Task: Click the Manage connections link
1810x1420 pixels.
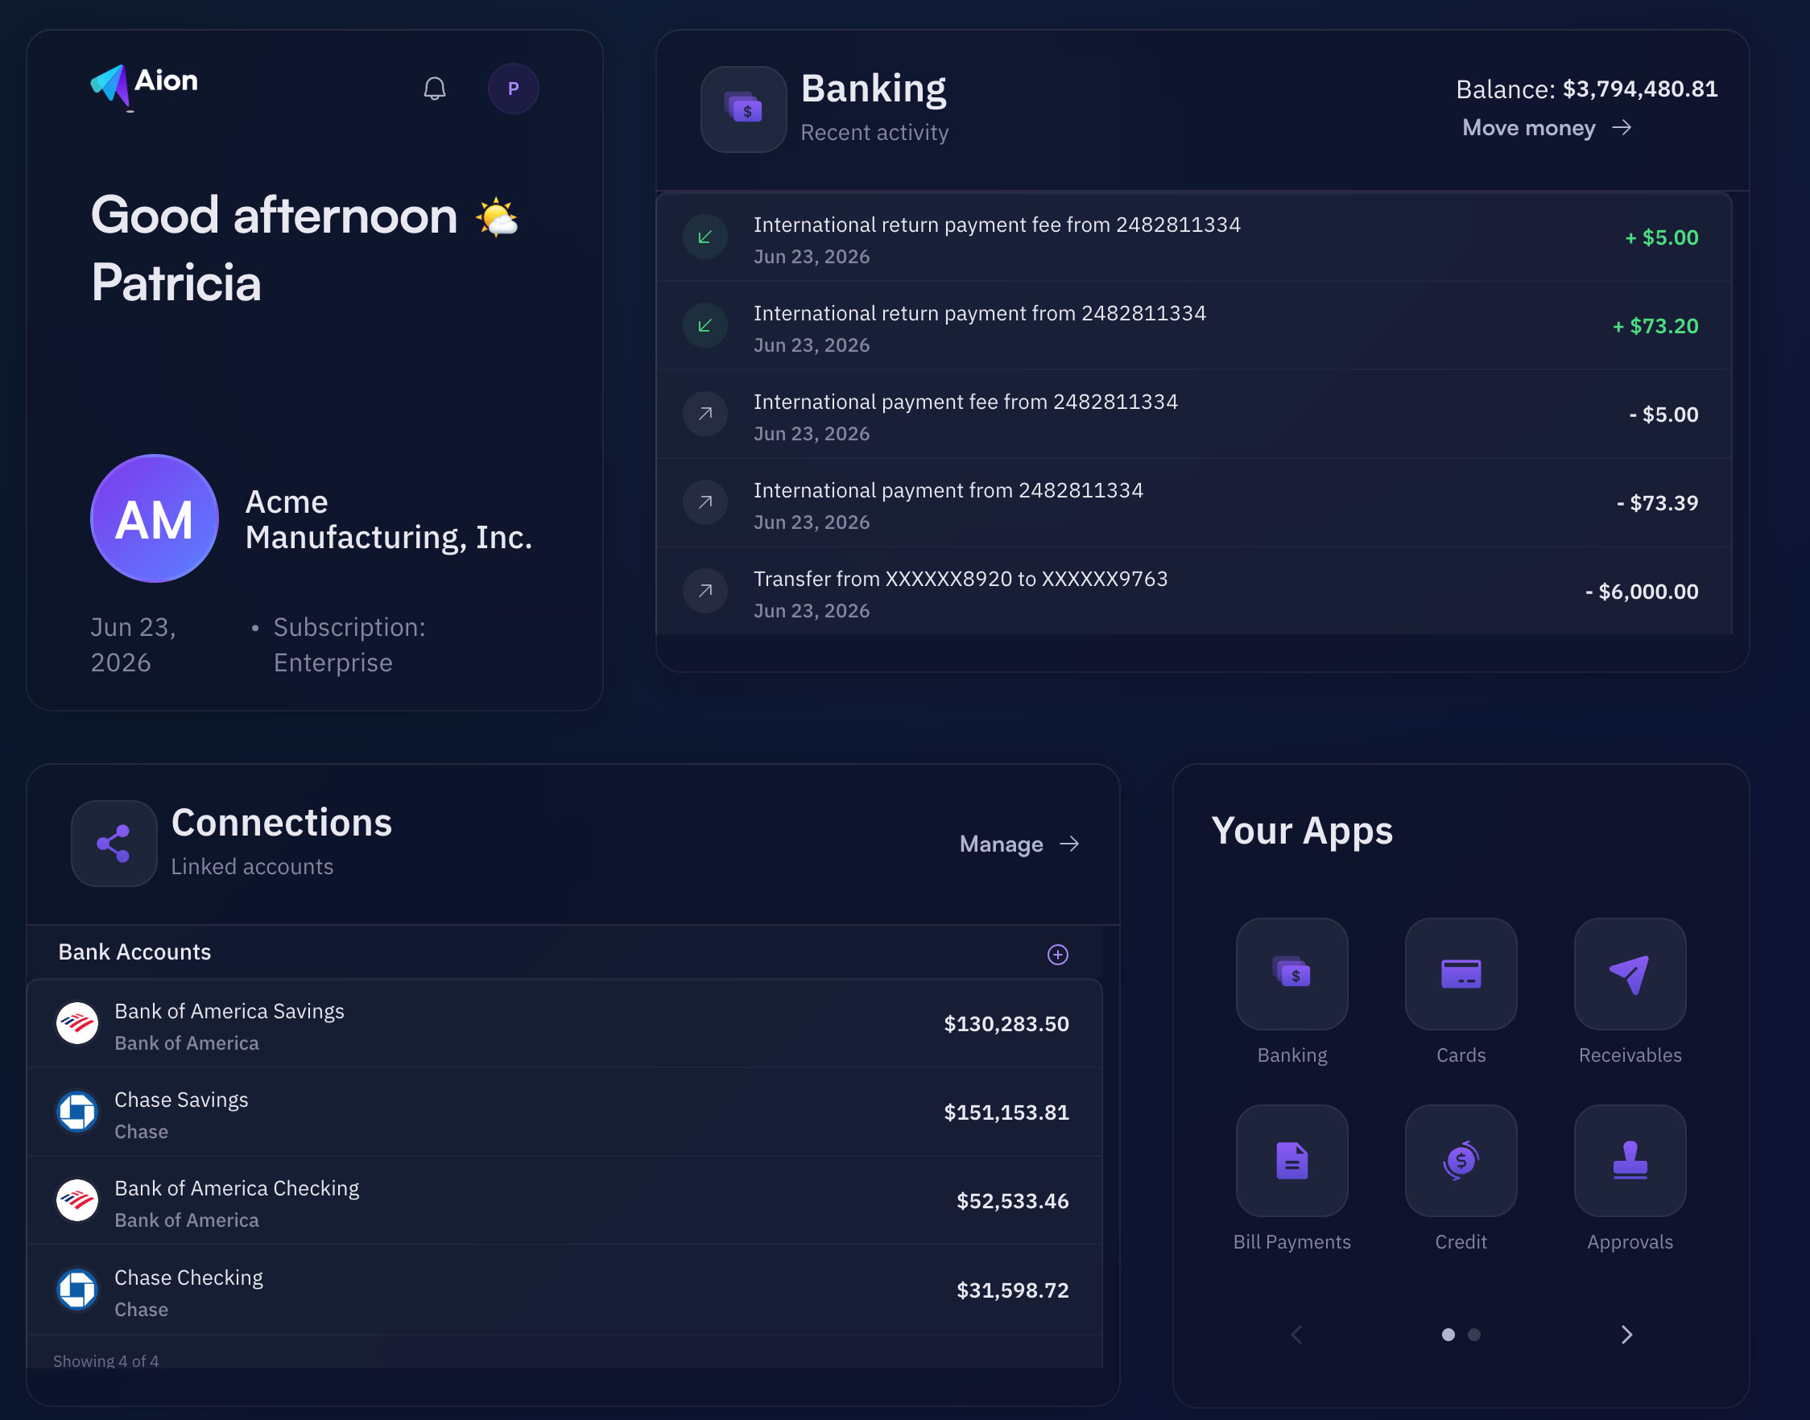Action: pyautogui.click(x=1019, y=844)
